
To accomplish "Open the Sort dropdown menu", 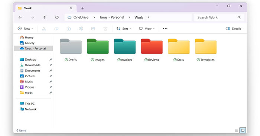I will (124, 29).
